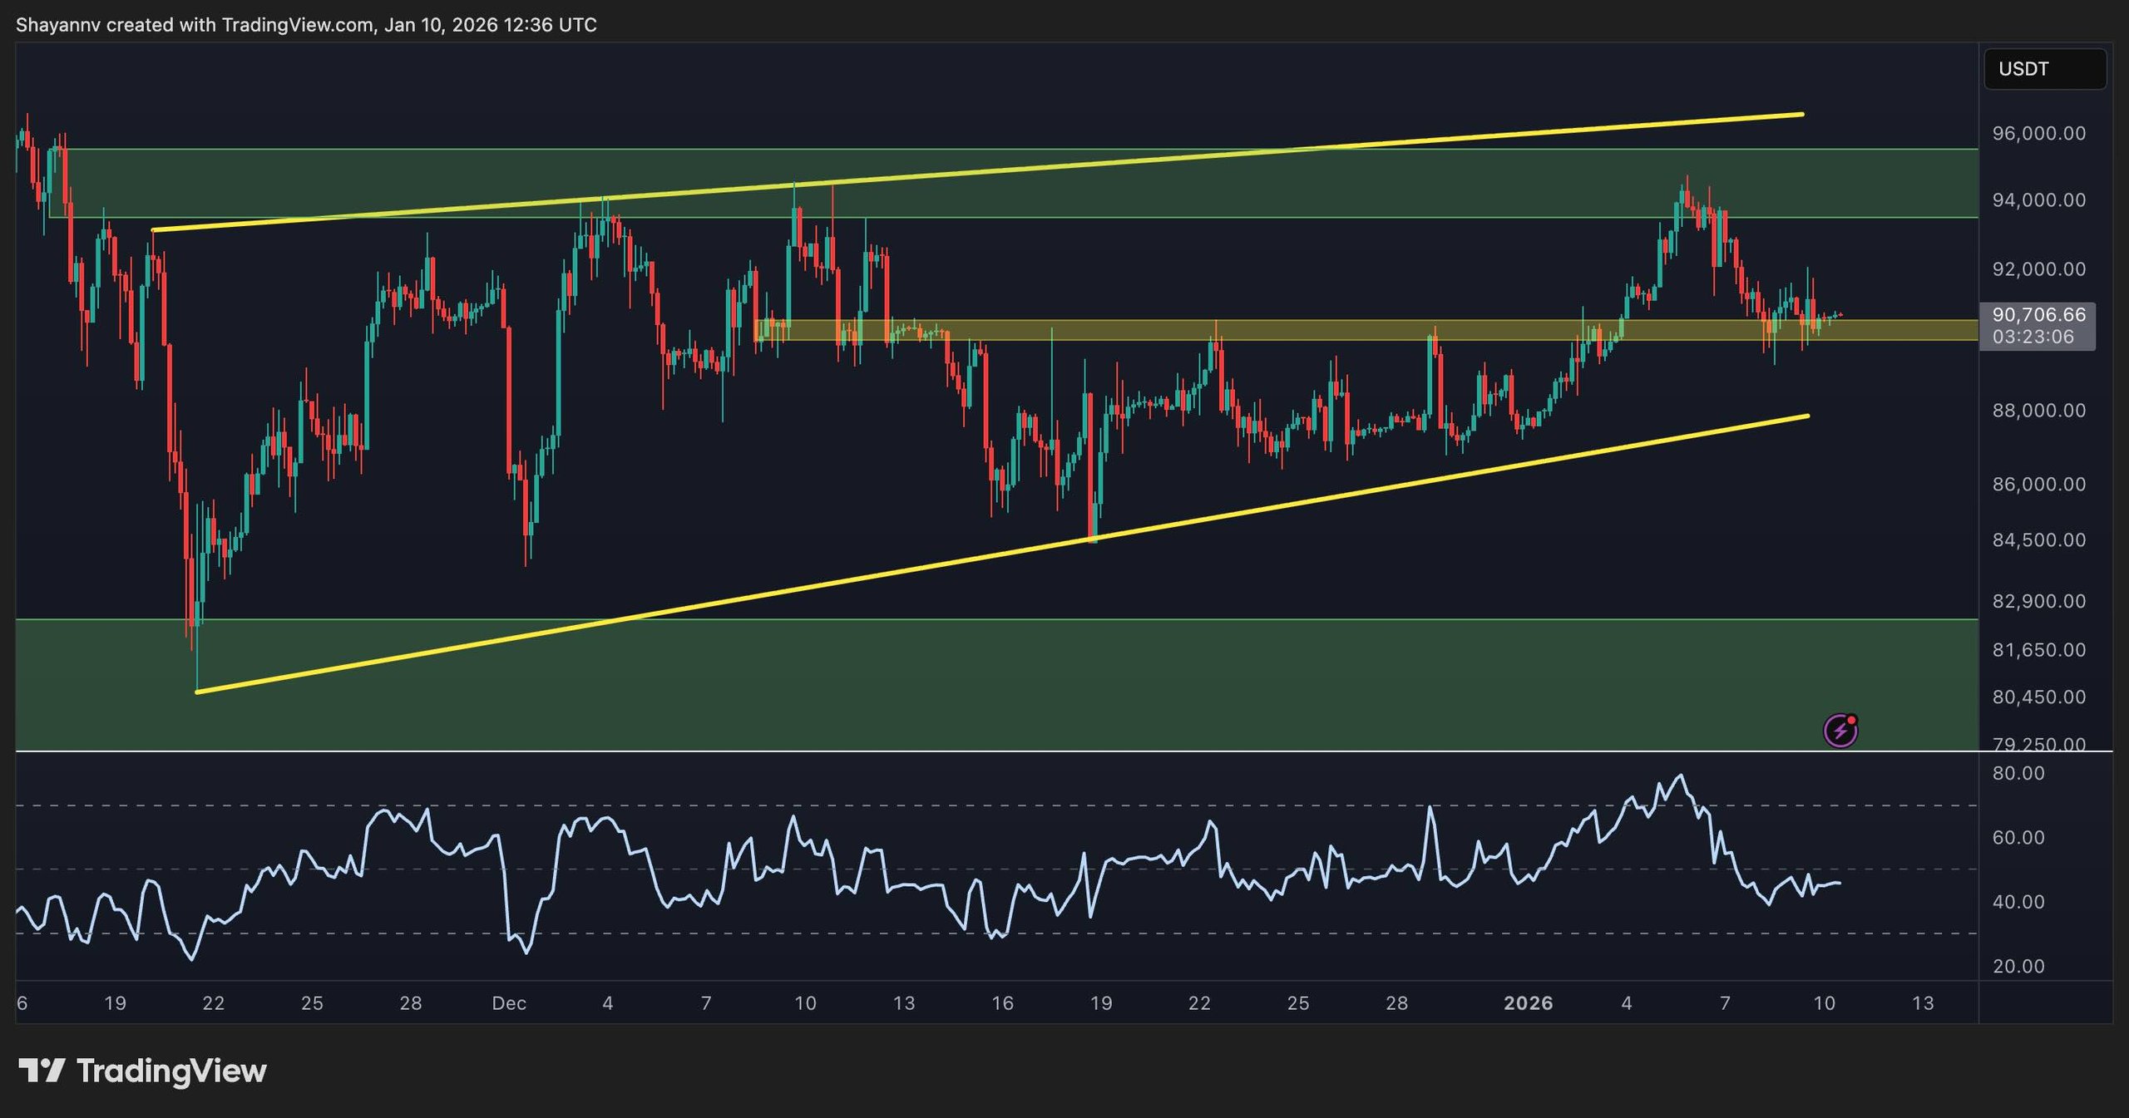Click the TradingView wordmark text
Viewport: 2129px width, 1118px height.
[171, 1071]
